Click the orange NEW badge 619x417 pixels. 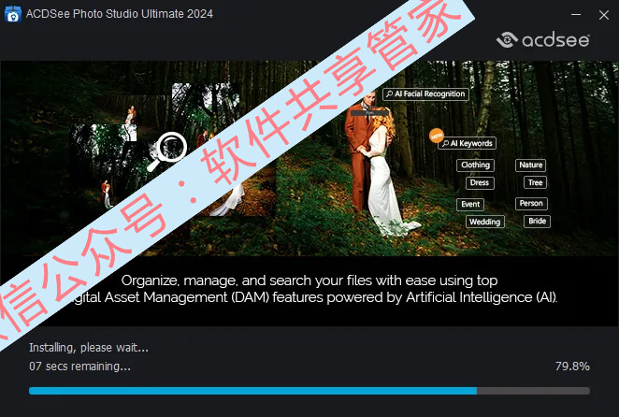[x=437, y=136]
